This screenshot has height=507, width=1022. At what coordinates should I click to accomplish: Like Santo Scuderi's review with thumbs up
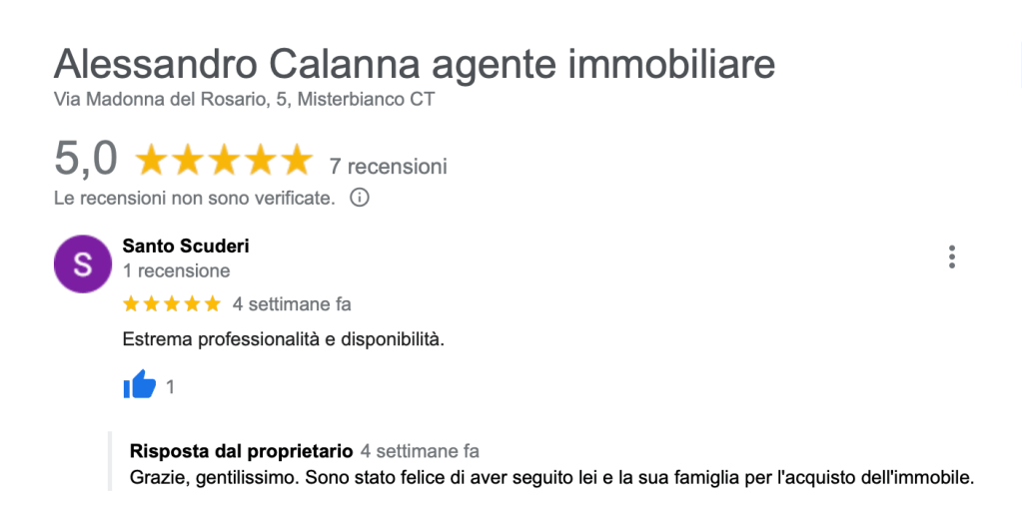[140, 385]
